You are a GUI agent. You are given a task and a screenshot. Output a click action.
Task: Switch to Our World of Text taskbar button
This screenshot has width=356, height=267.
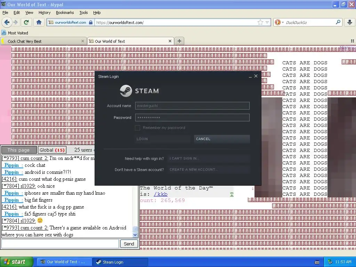pos(64,262)
